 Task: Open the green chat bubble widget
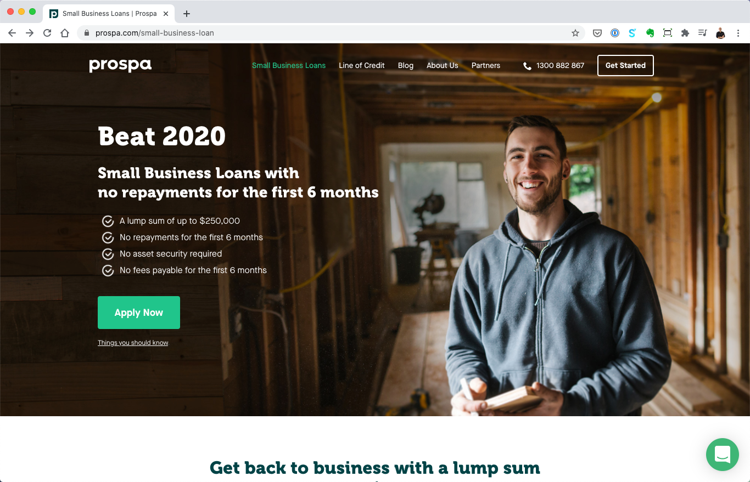pos(723,455)
